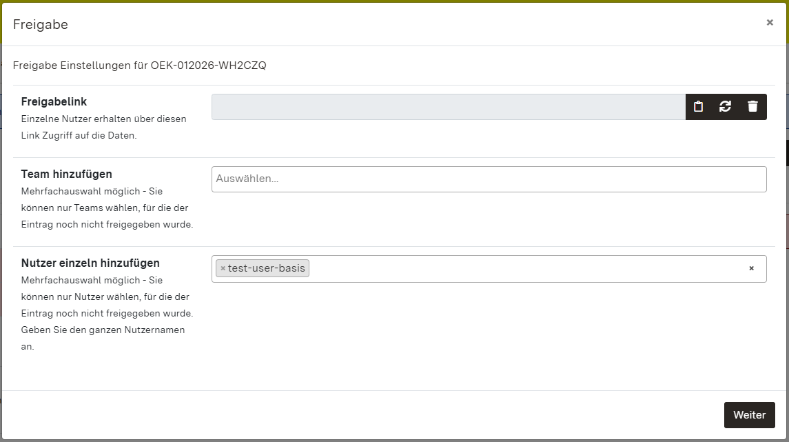The width and height of the screenshot is (789, 442).
Task: Delete the share link via trash icon
Action: point(752,107)
